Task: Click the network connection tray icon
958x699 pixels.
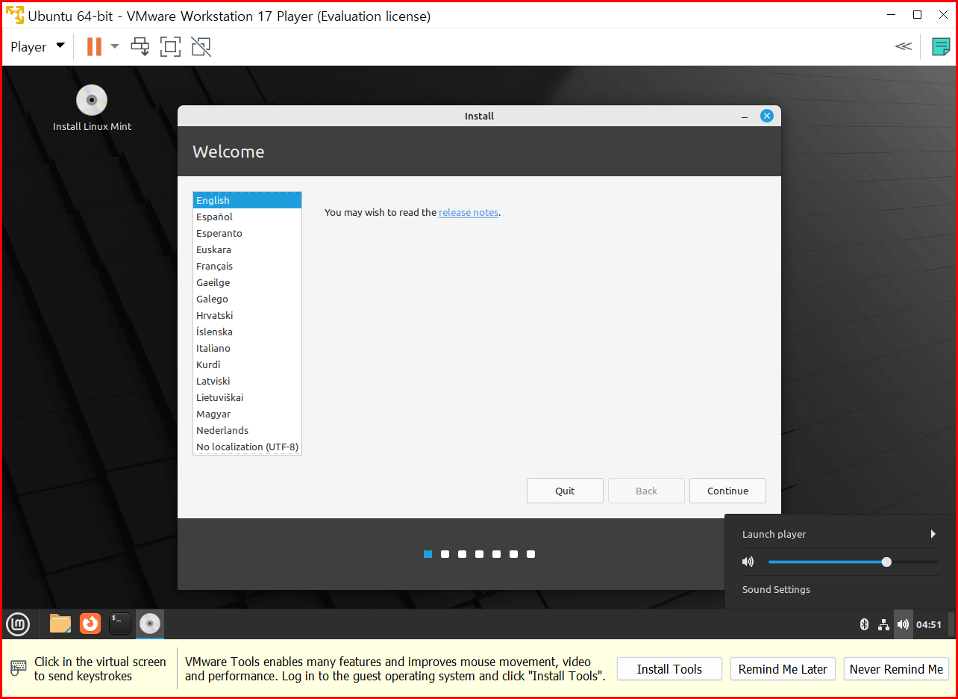Action: (883, 624)
